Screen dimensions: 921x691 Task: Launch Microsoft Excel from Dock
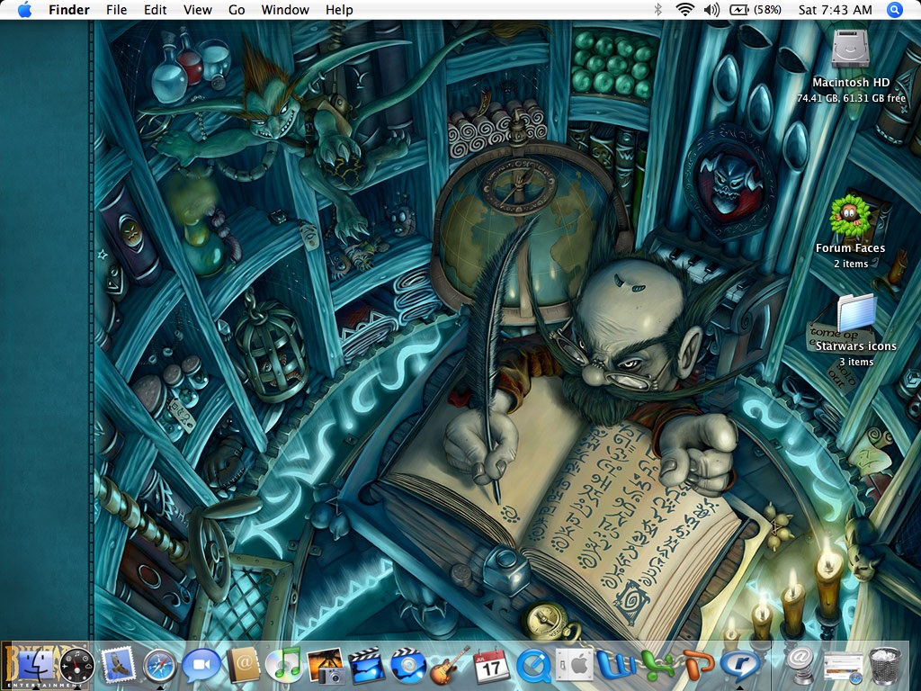[x=657, y=667]
